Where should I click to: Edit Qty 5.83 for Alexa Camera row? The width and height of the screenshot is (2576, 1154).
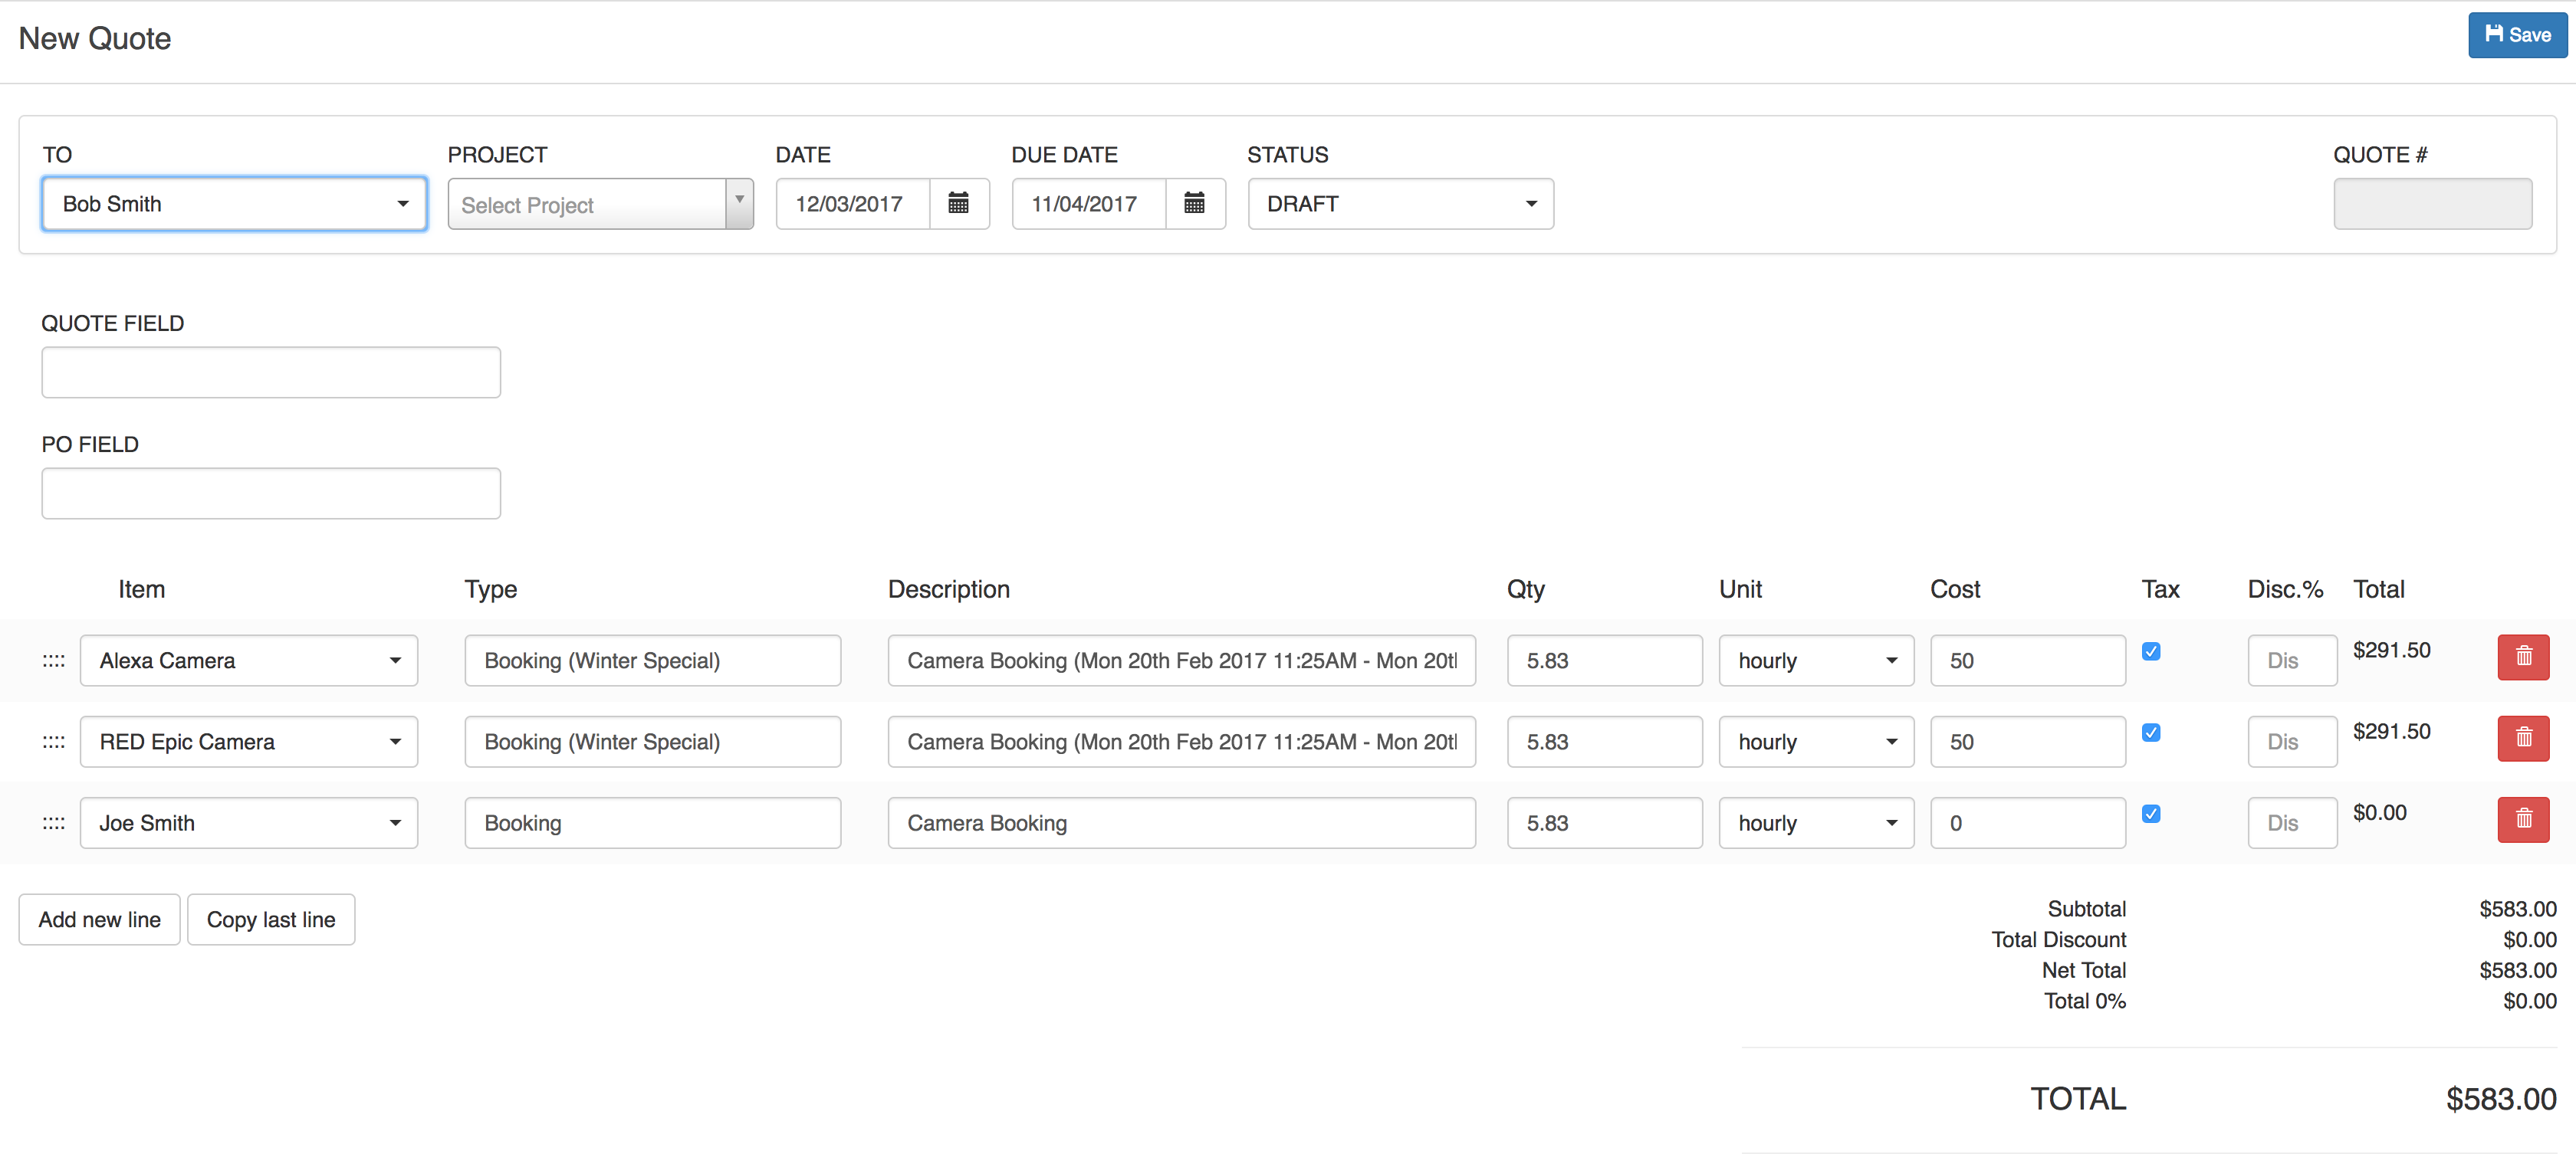tap(1604, 661)
